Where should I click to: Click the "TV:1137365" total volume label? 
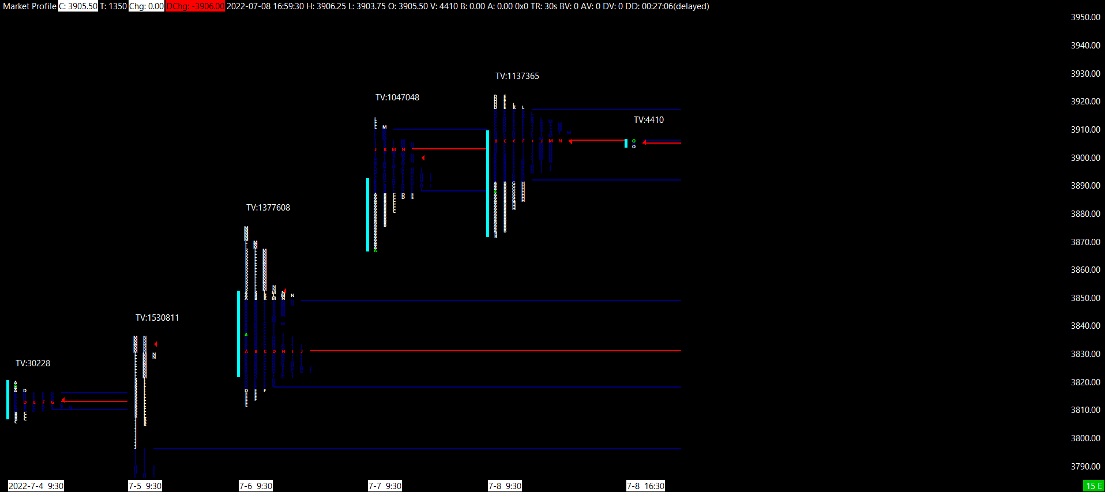(x=517, y=76)
